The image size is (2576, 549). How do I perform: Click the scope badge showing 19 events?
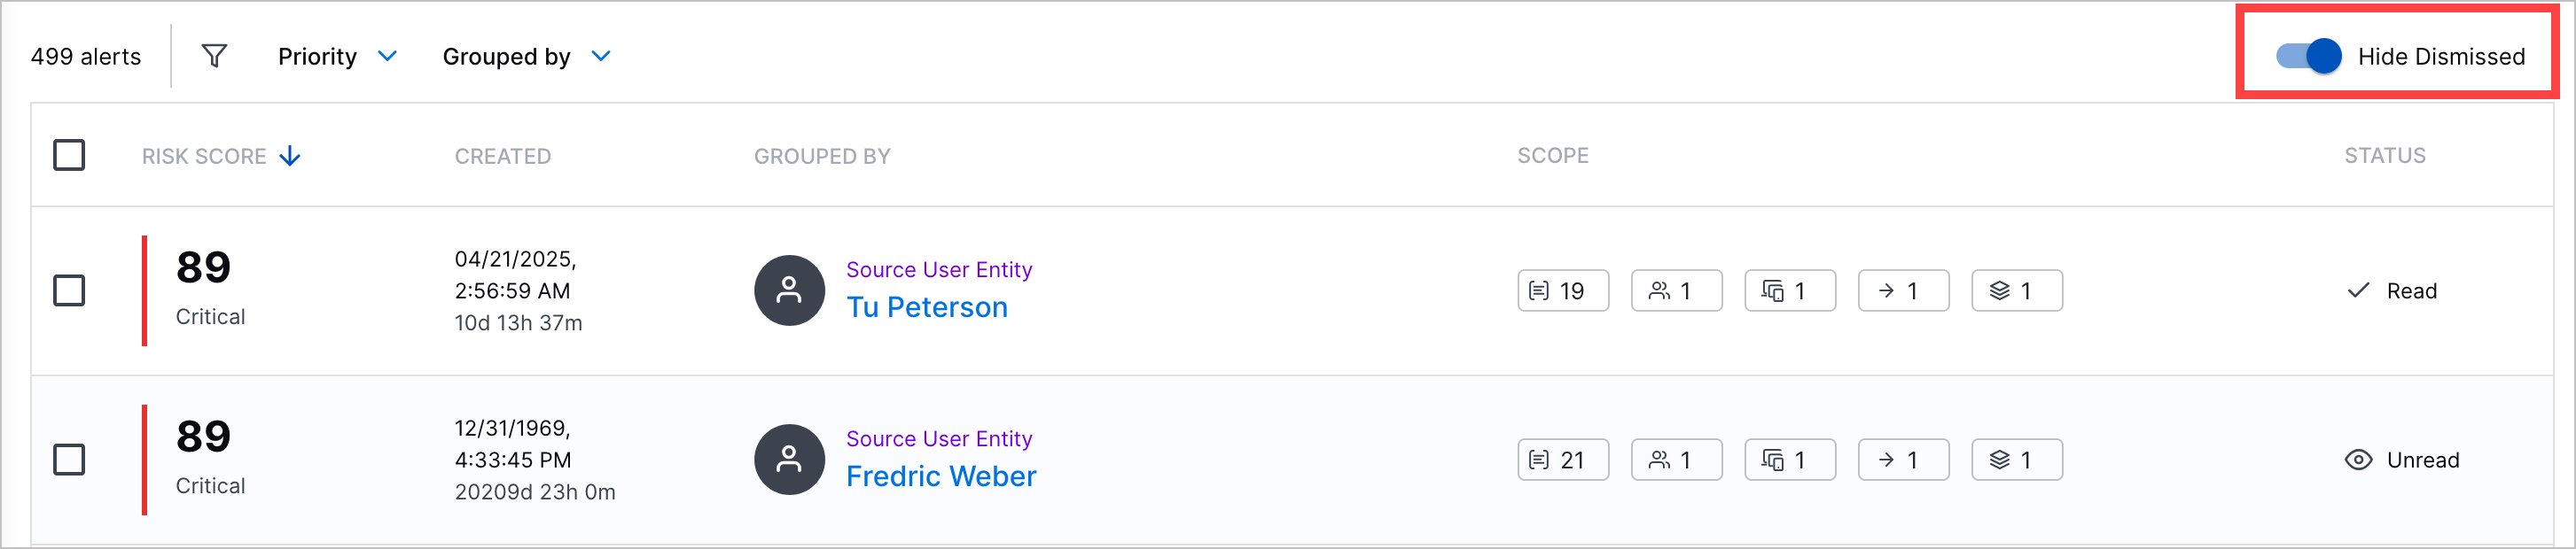point(1563,290)
